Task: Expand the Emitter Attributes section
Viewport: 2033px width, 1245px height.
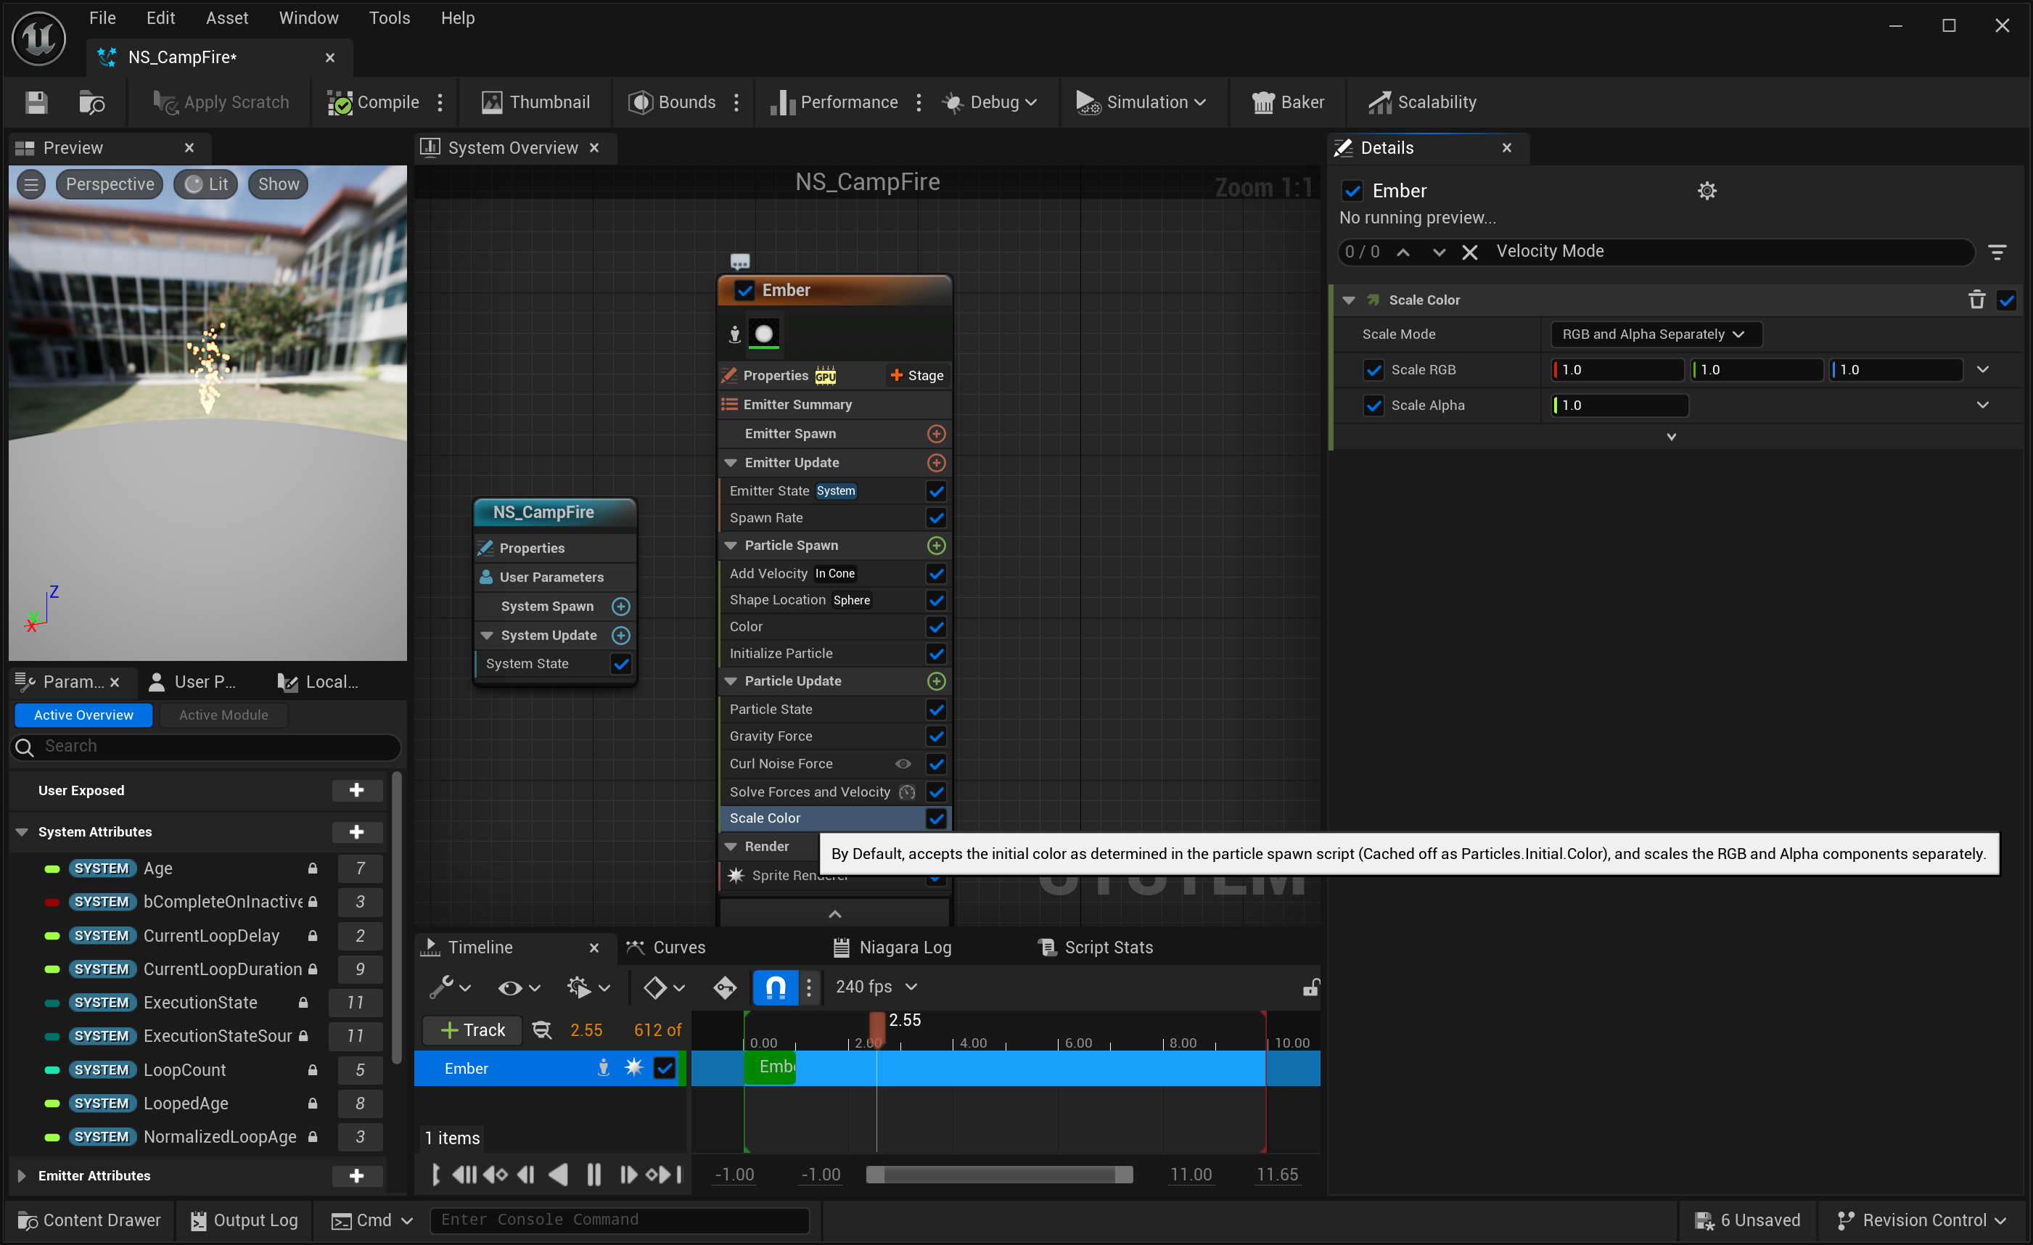Action: point(22,1175)
